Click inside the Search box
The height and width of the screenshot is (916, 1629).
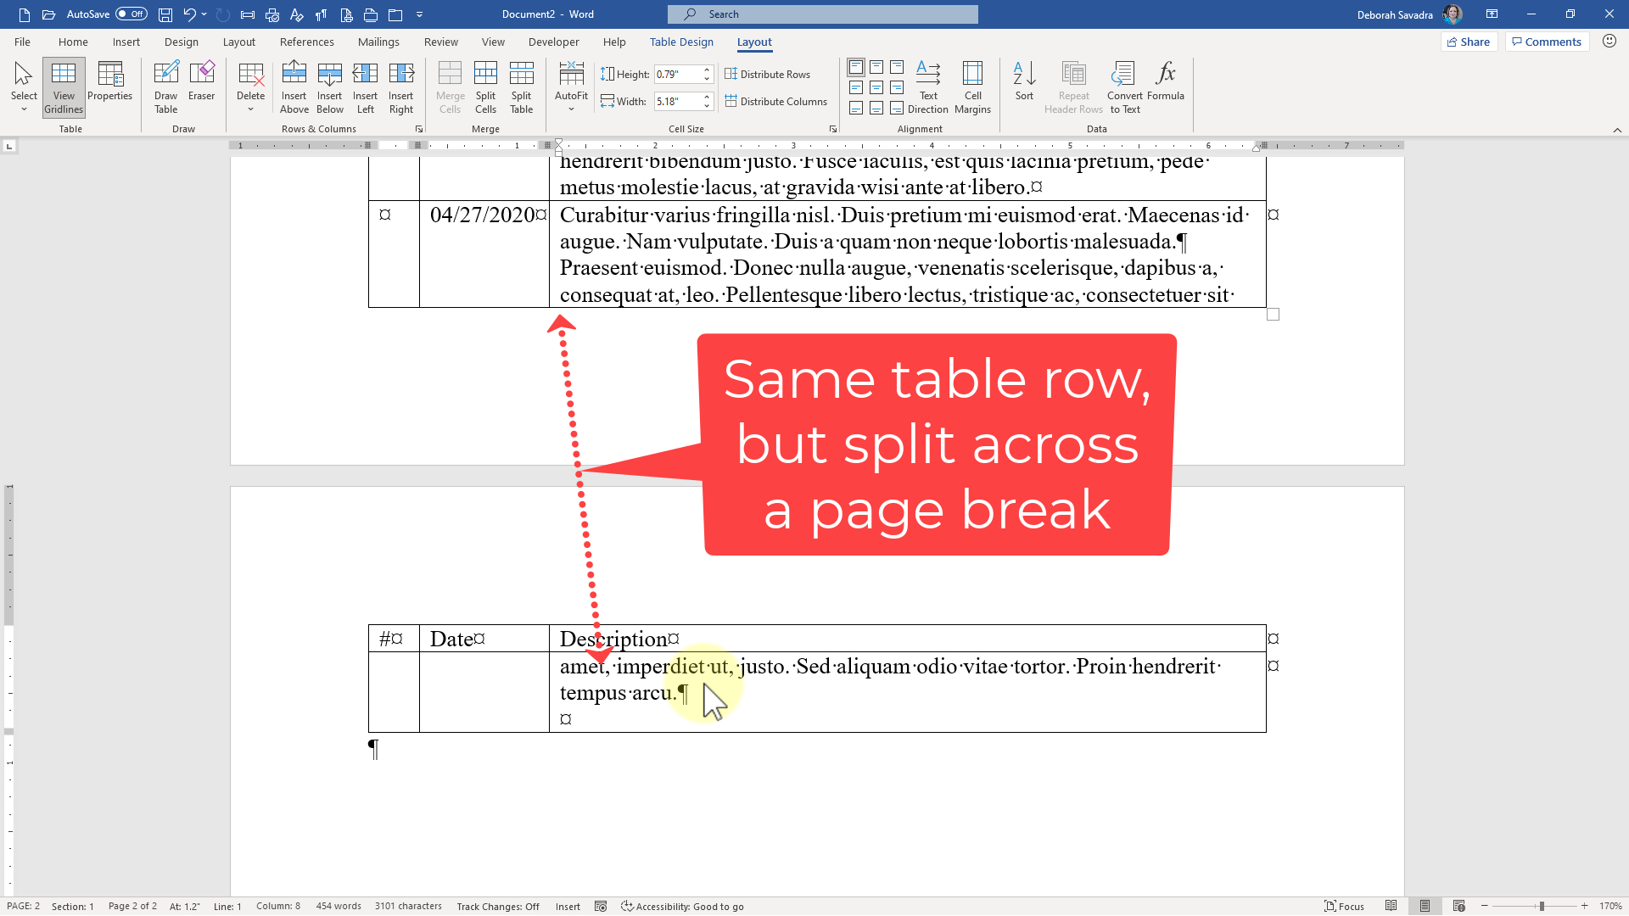[x=821, y=14]
